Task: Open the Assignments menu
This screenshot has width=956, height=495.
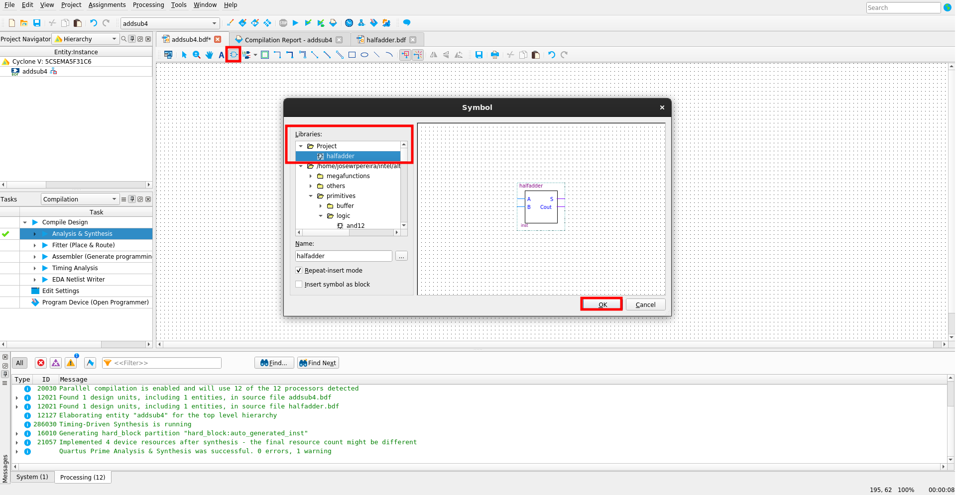Action: pyautogui.click(x=107, y=5)
